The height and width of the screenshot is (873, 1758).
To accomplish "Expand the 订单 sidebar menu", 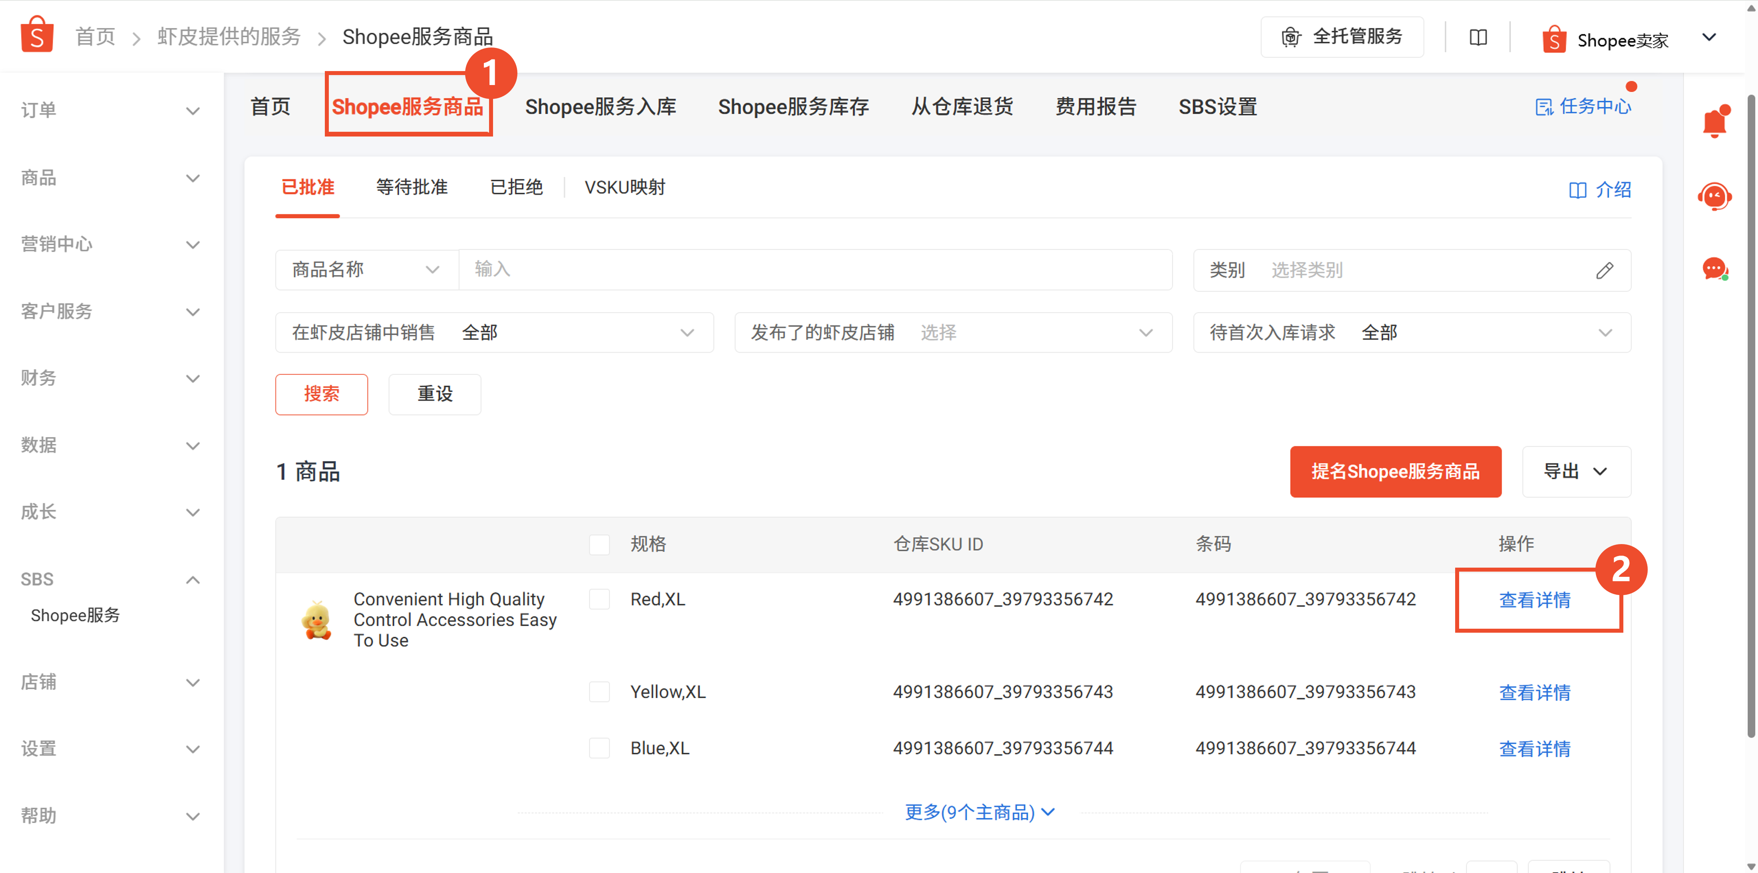I will (111, 111).
